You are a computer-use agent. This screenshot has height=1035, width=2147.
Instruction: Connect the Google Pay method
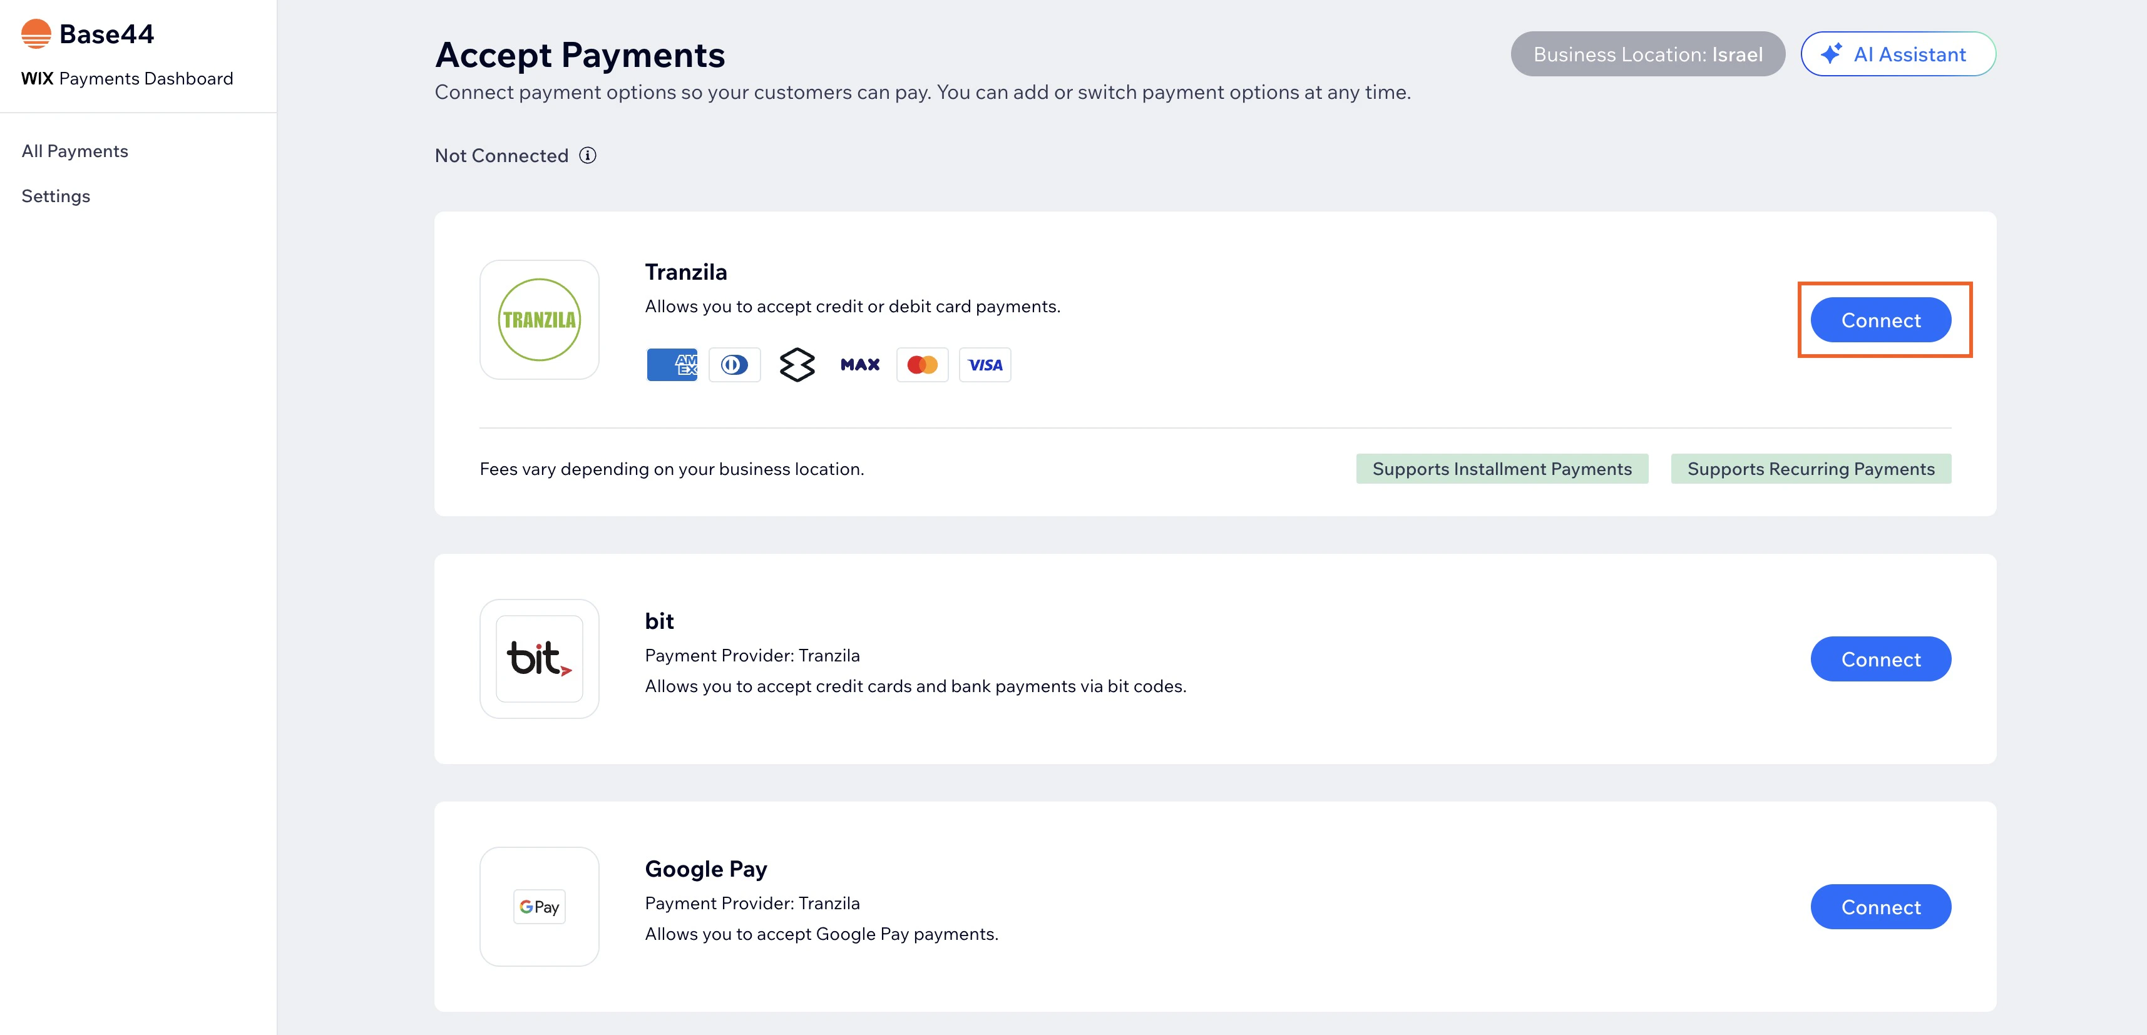coord(1880,907)
